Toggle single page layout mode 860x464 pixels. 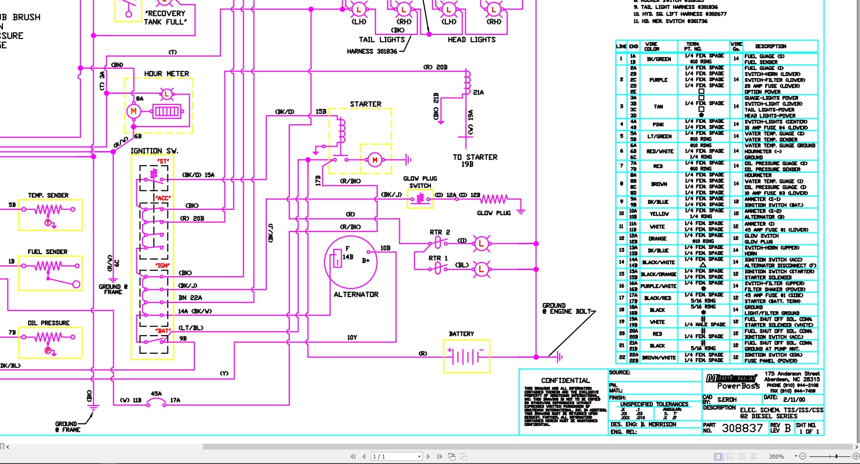coord(718,456)
